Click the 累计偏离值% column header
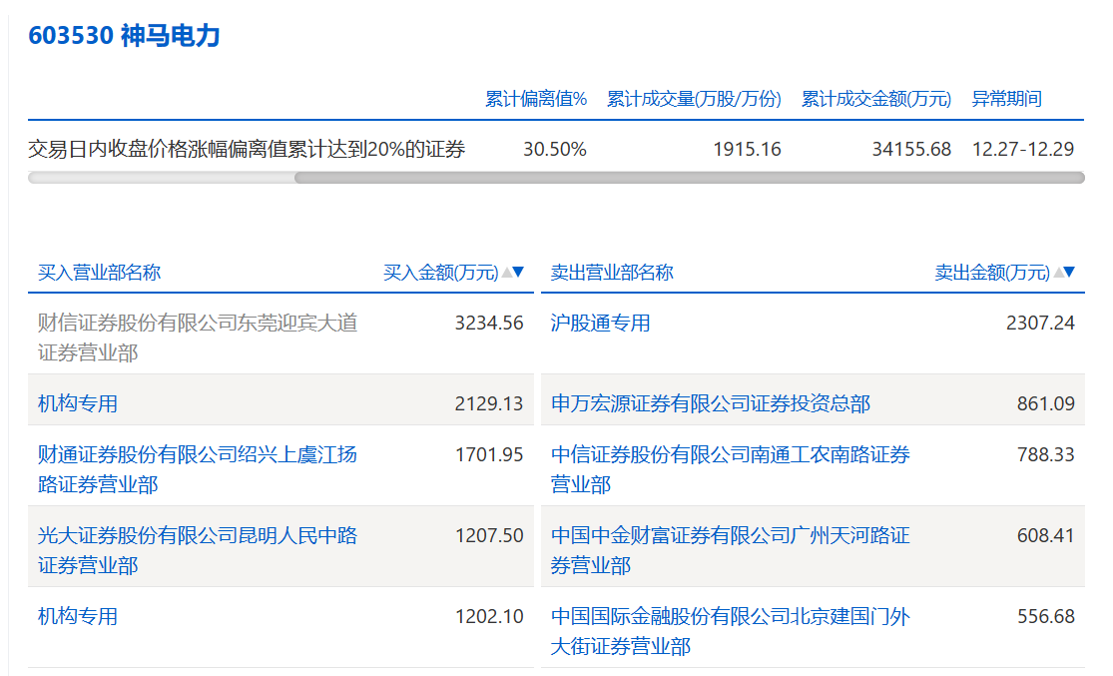Viewport: 1113px width, 676px height. (x=536, y=99)
